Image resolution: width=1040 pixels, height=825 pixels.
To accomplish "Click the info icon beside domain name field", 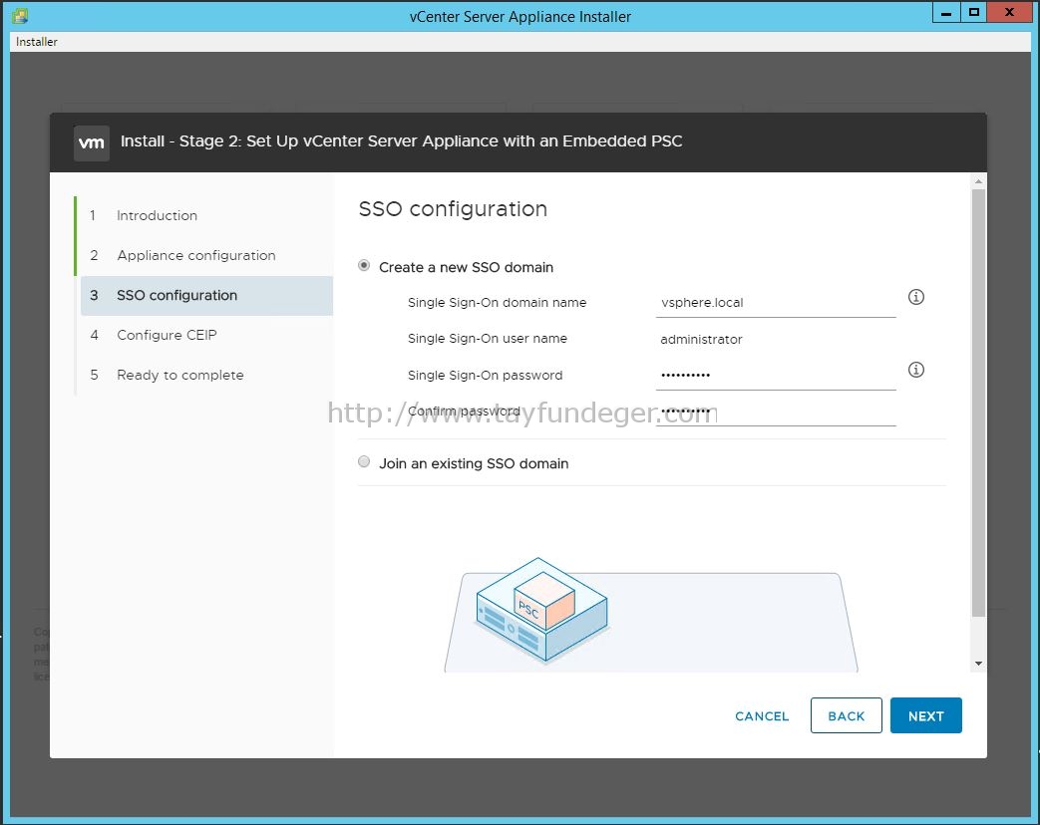I will point(916,297).
